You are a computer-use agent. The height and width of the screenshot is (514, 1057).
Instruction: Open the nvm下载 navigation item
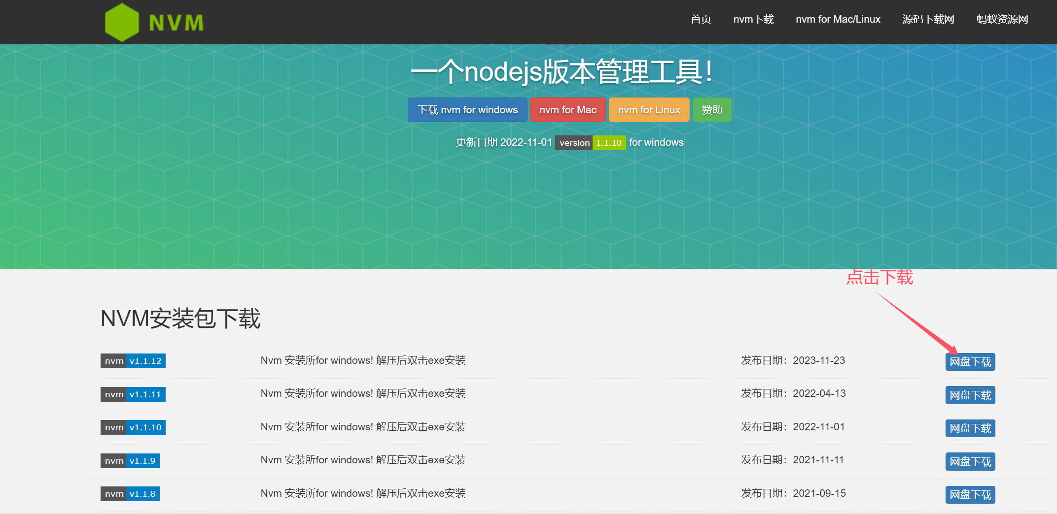coord(753,19)
